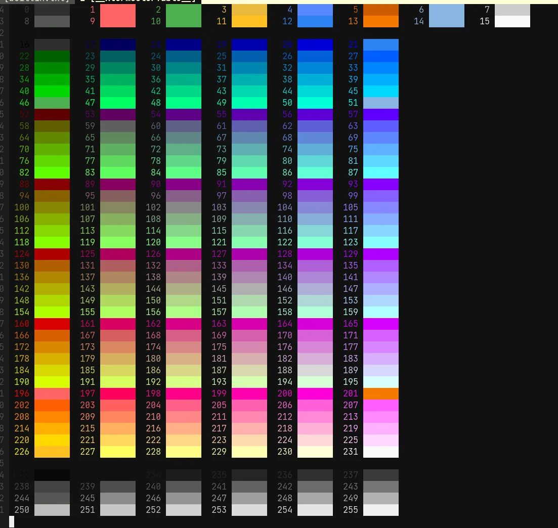Screen dimensions: 558x528
Task: Click the orange swatch for color 201
Action: pos(381,393)
